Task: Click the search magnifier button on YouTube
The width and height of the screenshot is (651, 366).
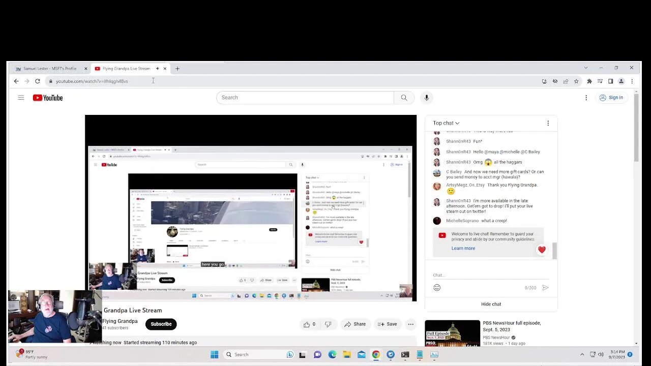Action: pyautogui.click(x=404, y=98)
